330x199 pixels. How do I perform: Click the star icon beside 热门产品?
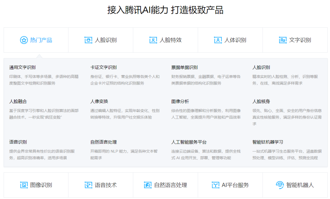[24, 40]
